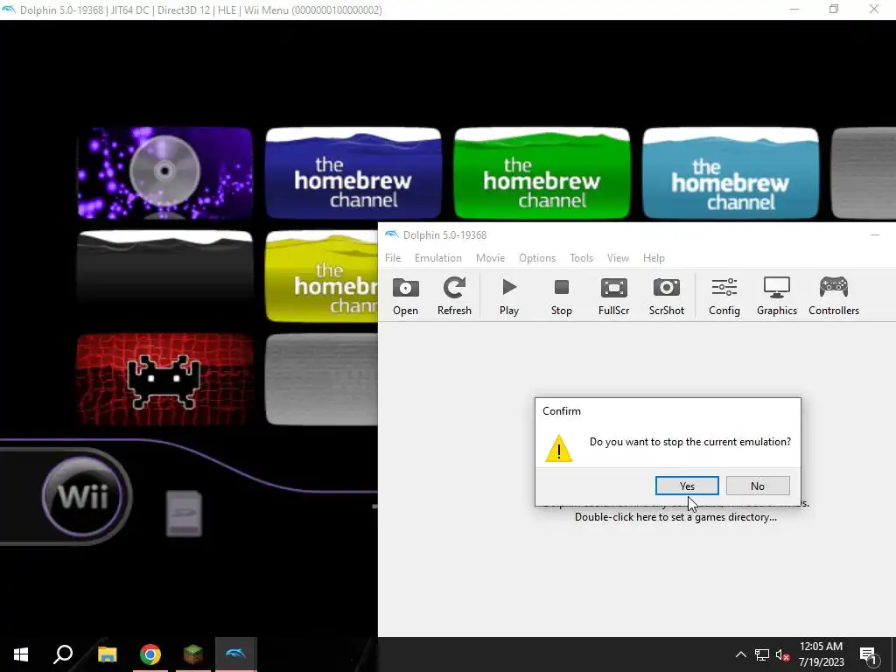Screen dimensions: 896x672
Task: Click the Play toolbar button
Action: [508, 296]
